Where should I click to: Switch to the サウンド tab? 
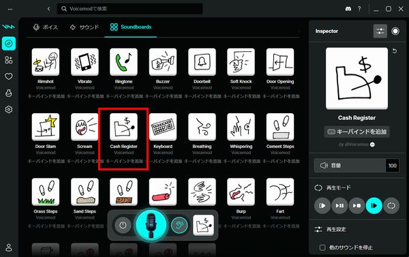point(85,27)
